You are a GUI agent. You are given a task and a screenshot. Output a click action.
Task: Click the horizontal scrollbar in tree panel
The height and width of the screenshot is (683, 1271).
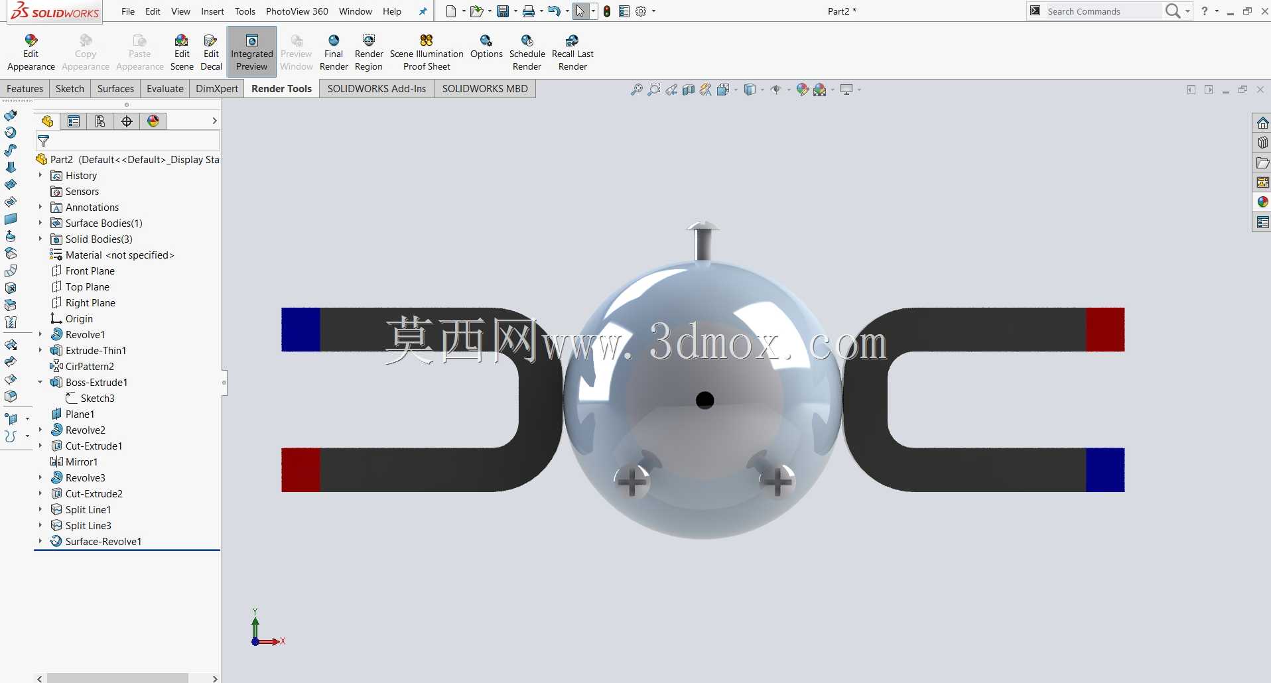point(117,678)
